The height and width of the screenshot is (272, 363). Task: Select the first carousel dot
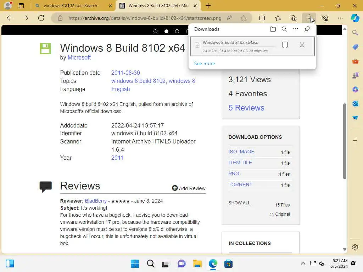[x=155, y=32]
